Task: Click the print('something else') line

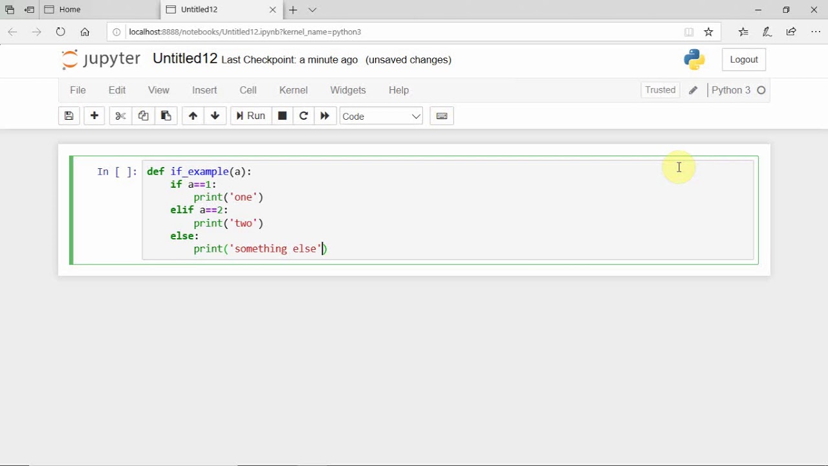Action: pyautogui.click(x=261, y=249)
